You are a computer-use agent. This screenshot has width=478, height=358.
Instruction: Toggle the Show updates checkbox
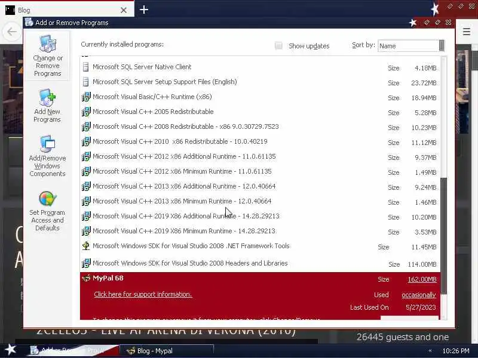pos(278,46)
